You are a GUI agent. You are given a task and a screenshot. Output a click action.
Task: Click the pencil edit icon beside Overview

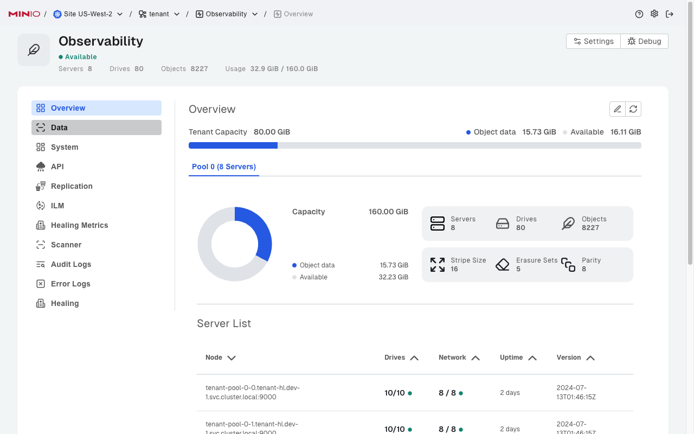click(618, 109)
